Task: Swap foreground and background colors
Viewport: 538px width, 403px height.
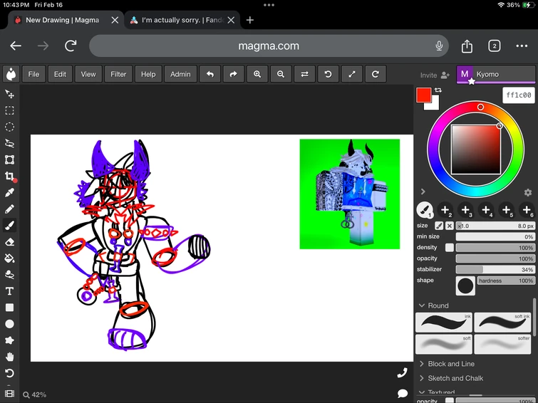Action: click(438, 90)
